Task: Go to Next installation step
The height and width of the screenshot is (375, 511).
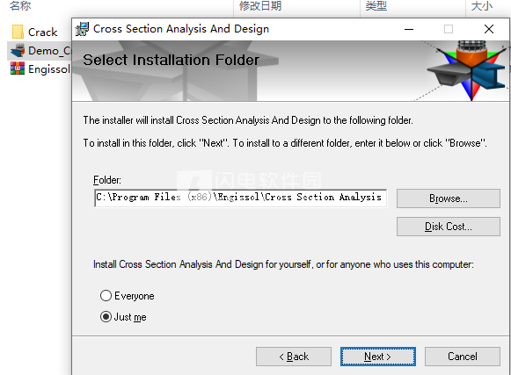Action: pyautogui.click(x=378, y=357)
